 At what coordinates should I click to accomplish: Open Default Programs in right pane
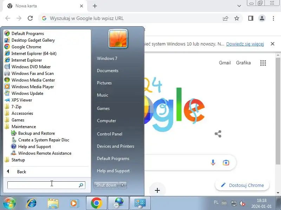coord(113,159)
